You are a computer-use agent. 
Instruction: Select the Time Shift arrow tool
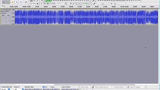pos(34,4)
